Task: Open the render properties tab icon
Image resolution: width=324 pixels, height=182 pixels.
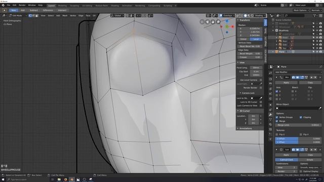Action: [x=270, y=79]
